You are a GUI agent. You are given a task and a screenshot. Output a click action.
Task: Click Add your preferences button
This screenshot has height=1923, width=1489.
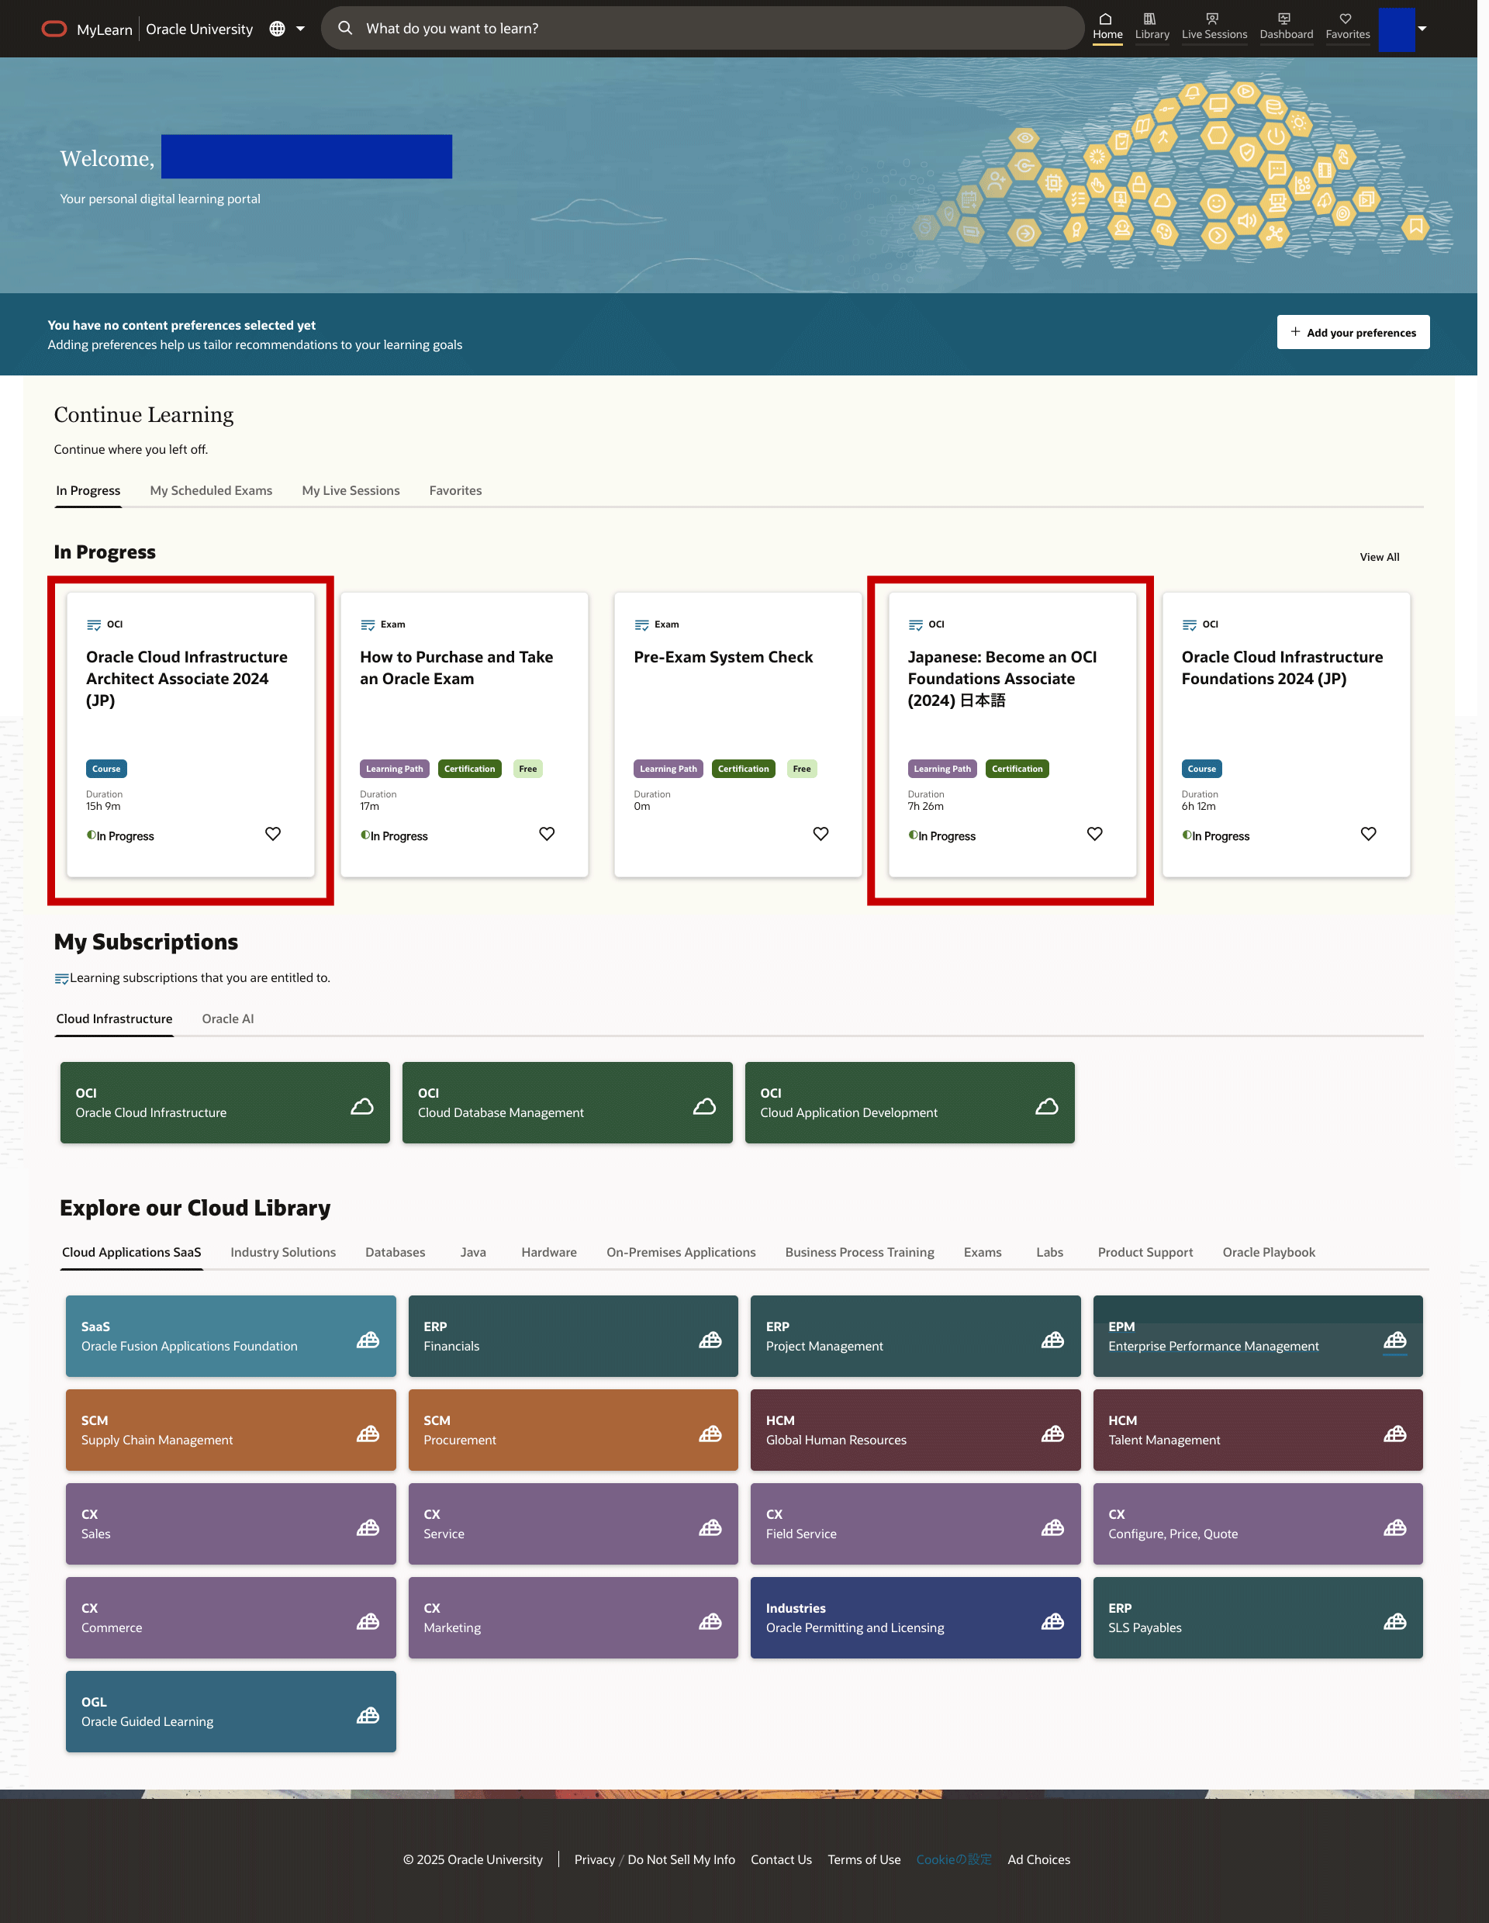tap(1353, 332)
